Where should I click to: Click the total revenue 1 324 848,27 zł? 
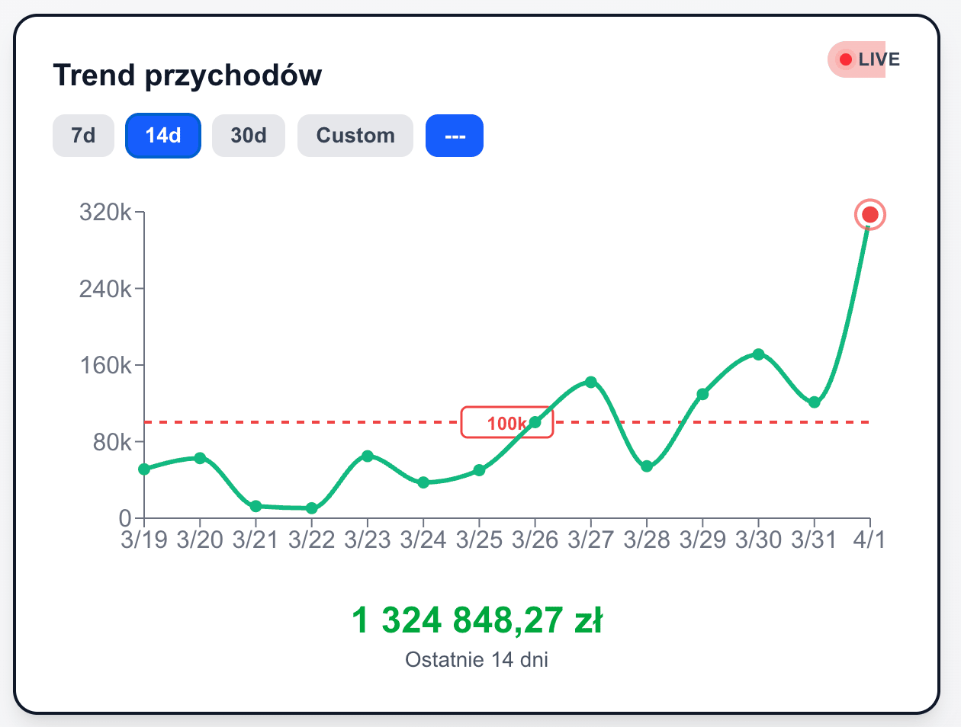[477, 620]
